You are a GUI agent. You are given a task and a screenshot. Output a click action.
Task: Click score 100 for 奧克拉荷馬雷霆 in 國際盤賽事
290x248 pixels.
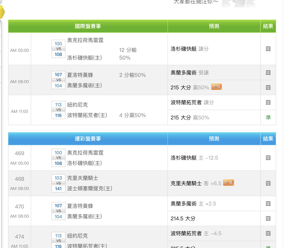[x=58, y=43]
